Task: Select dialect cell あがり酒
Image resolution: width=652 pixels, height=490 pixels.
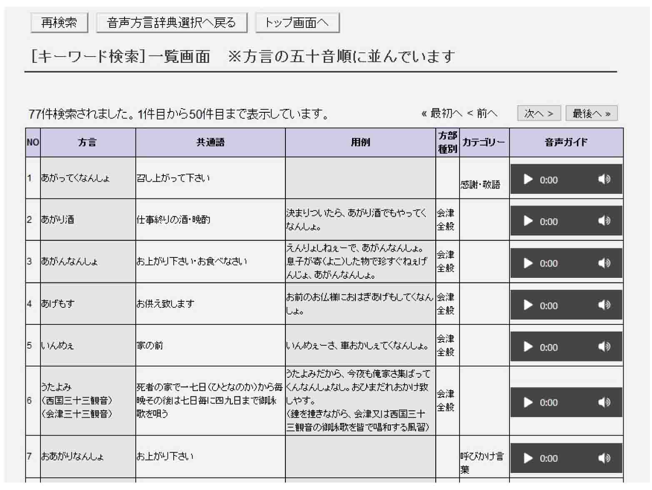Action: point(87,220)
